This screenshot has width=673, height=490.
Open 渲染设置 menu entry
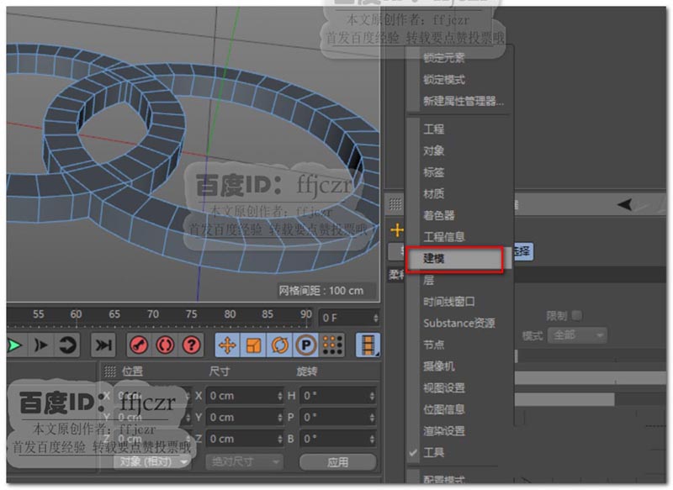(444, 431)
